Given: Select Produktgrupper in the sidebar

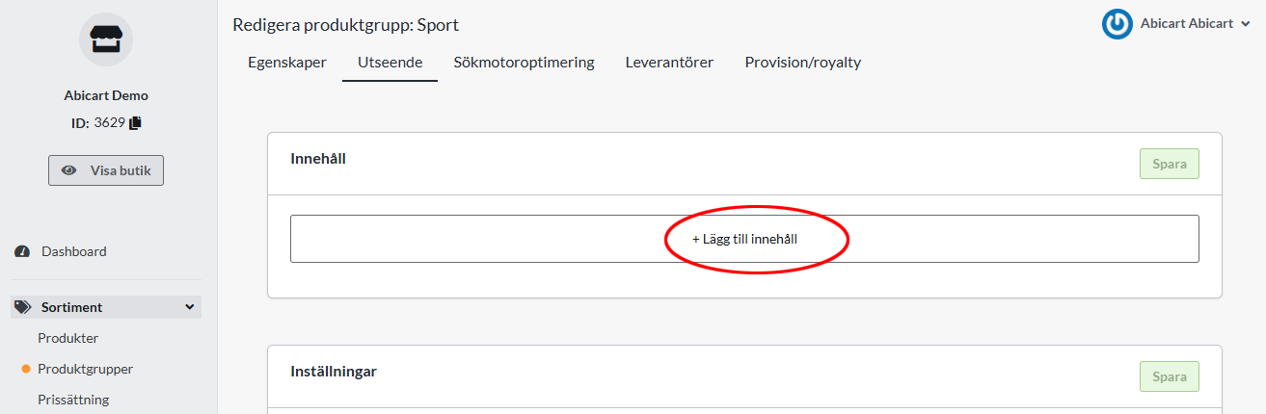Looking at the screenshot, I should [x=85, y=369].
